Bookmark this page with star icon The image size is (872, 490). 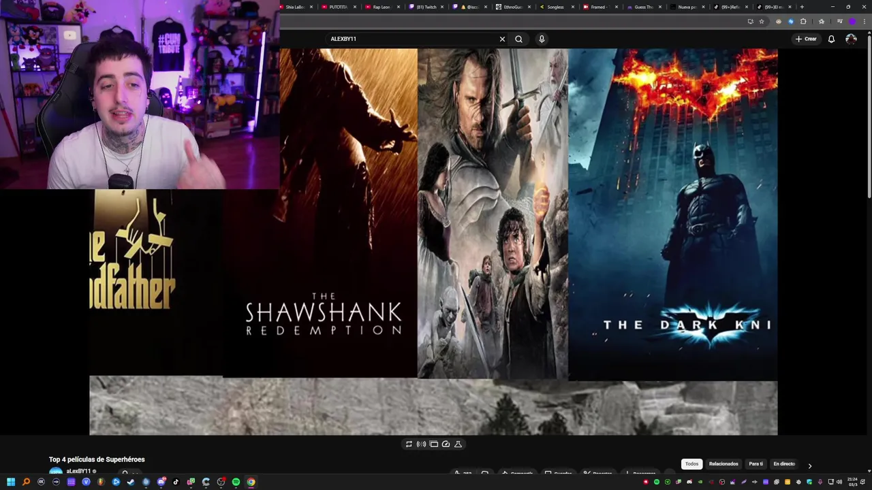click(x=762, y=21)
